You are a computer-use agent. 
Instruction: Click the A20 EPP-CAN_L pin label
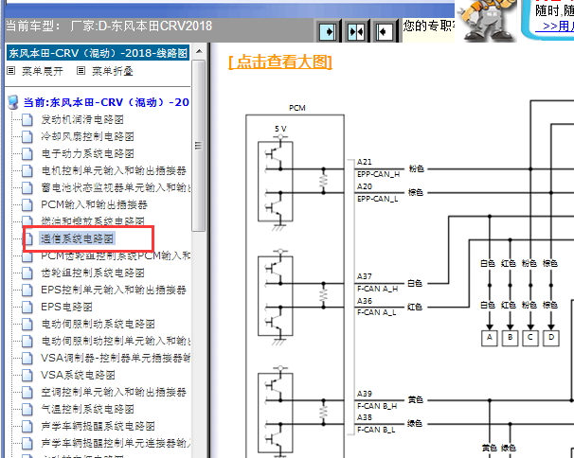[377, 192]
